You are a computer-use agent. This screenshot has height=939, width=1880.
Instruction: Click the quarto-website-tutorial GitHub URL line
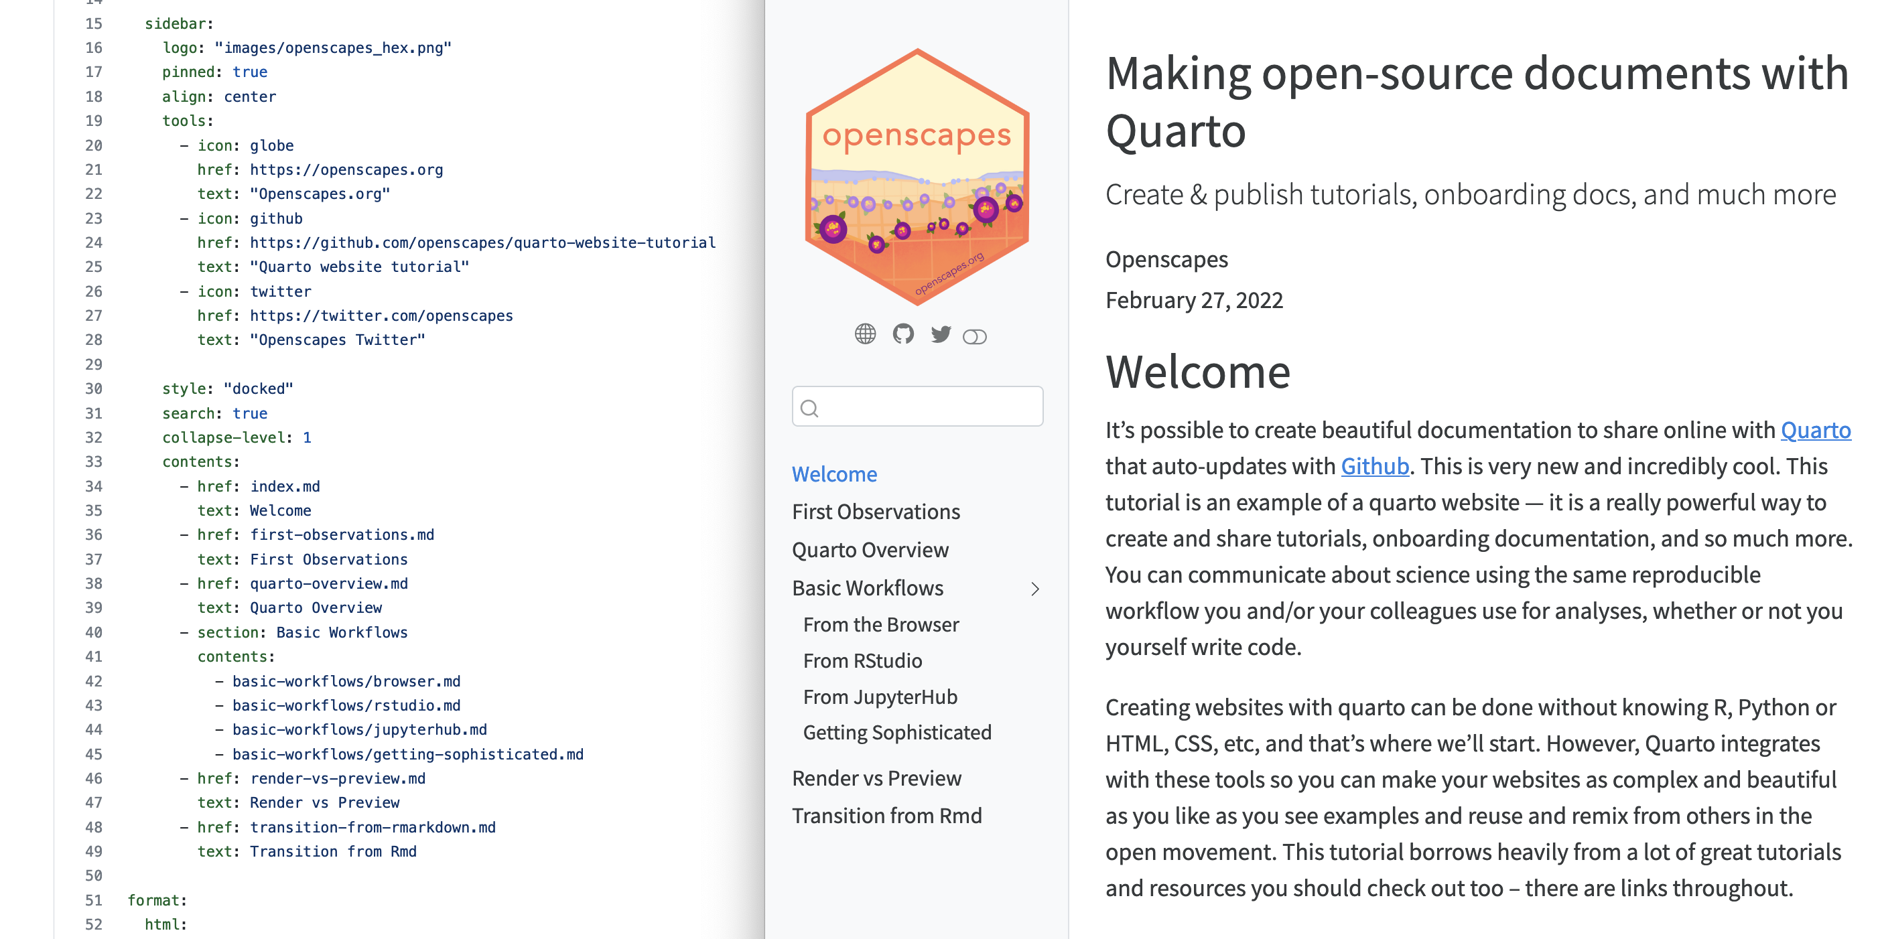click(x=456, y=242)
